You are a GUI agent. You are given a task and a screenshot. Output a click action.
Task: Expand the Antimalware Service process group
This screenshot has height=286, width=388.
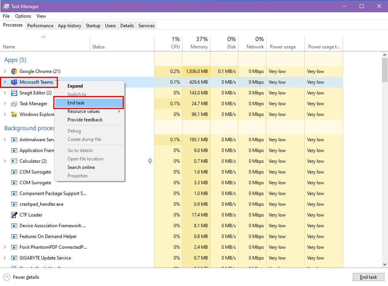click(5, 140)
